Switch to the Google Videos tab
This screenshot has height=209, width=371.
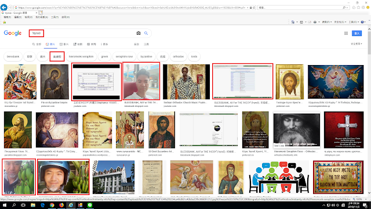[64, 44]
